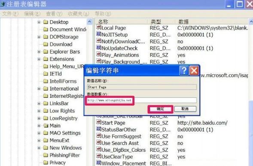Screen dimensions: 253x166
Task: Click the NotifyDownloadC... string value icon
Action: (x=99, y=41)
